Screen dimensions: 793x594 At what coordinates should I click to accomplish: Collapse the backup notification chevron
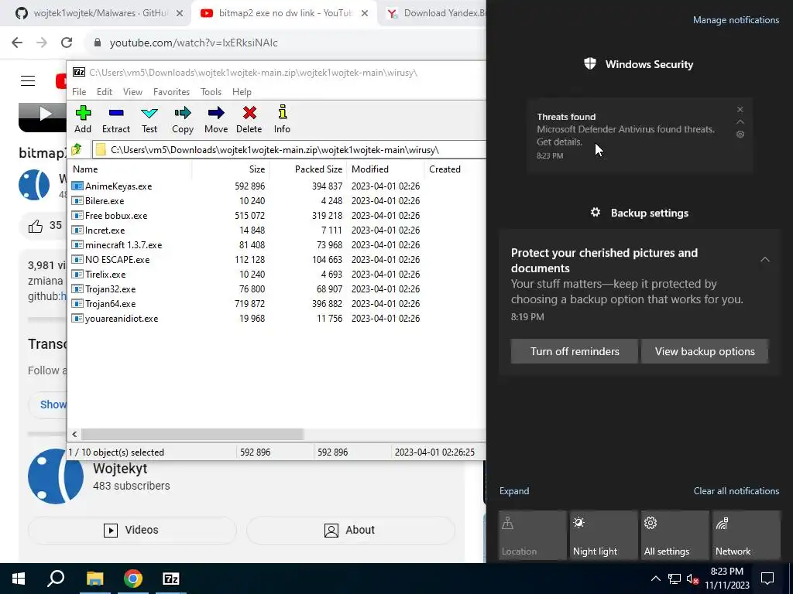click(x=765, y=260)
